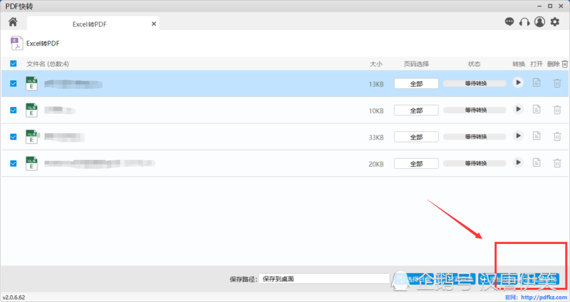The width and height of the screenshot is (570, 302).
Task: Delete all files via the header trash icon
Action: pyautogui.click(x=564, y=64)
